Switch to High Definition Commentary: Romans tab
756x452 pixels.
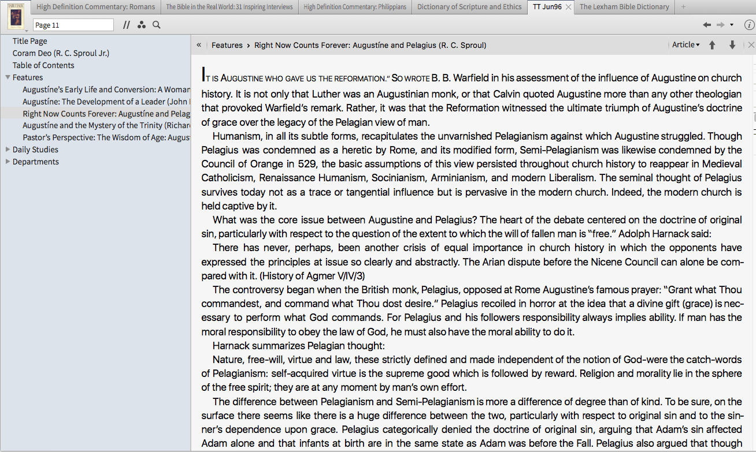[96, 7]
